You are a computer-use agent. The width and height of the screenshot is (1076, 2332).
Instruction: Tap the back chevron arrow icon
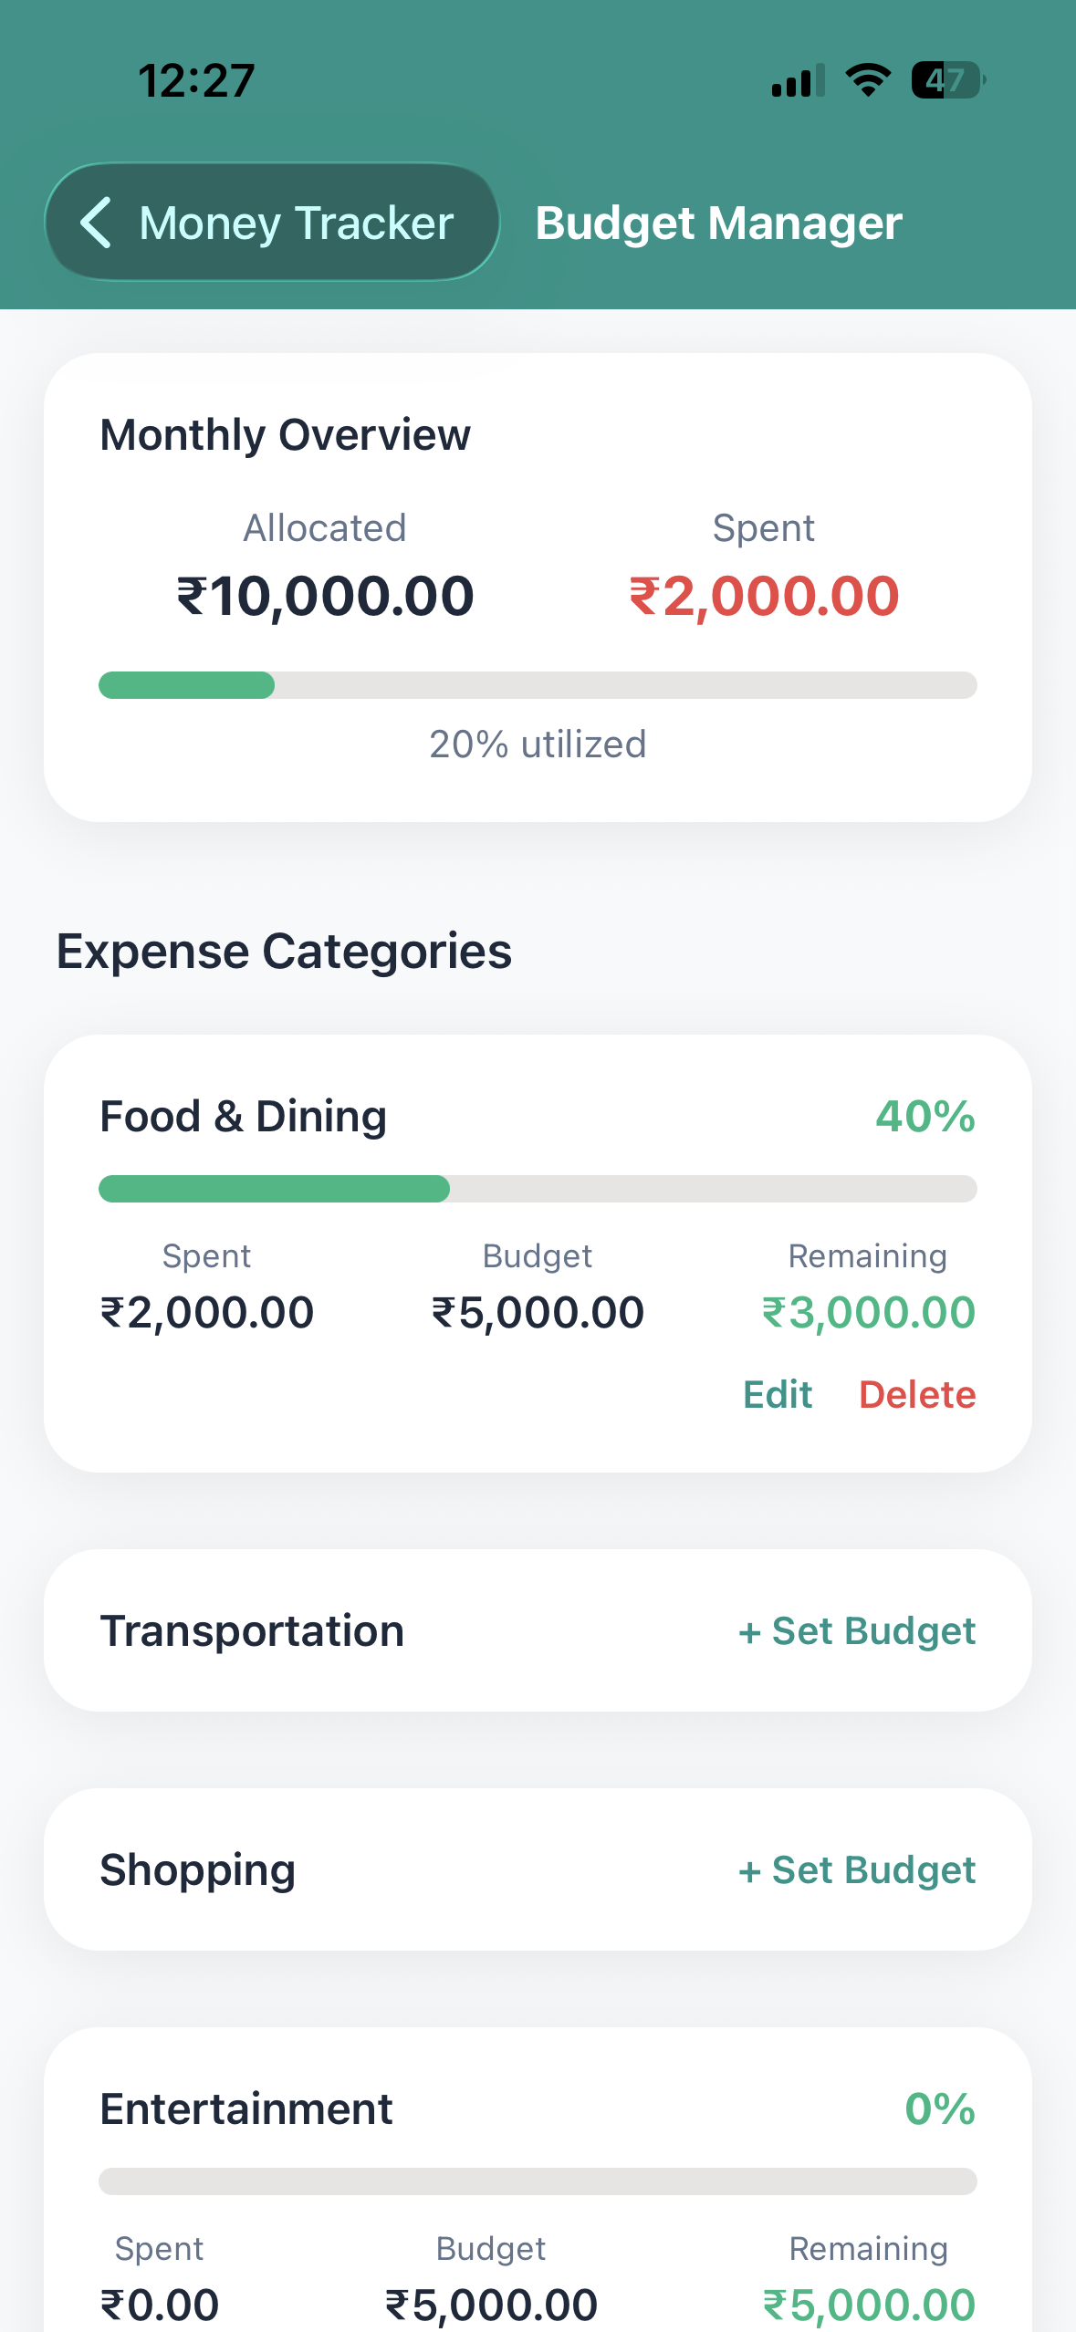97,223
